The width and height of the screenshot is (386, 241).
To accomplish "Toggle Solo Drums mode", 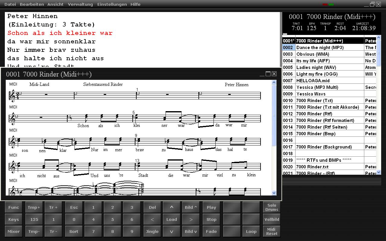I will click(x=272, y=207).
